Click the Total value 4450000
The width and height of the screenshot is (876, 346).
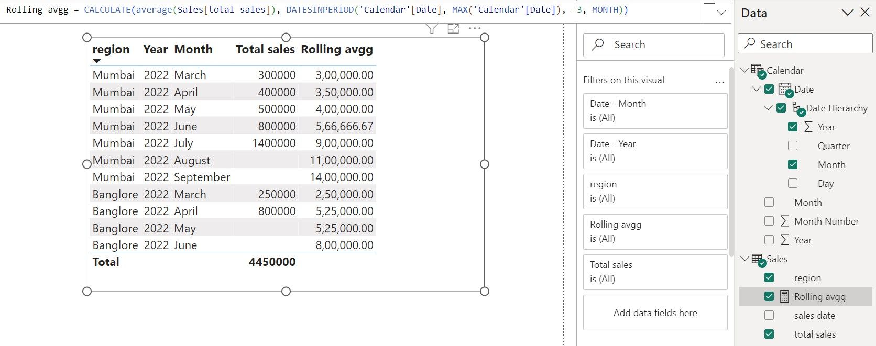(272, 262)
